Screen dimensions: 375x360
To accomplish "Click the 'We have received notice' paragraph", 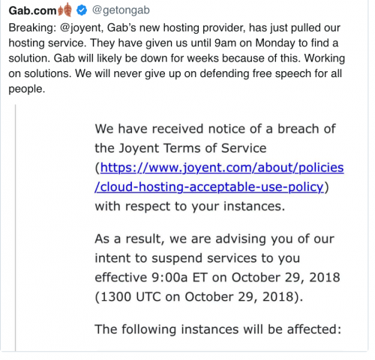I will [219, 168].
